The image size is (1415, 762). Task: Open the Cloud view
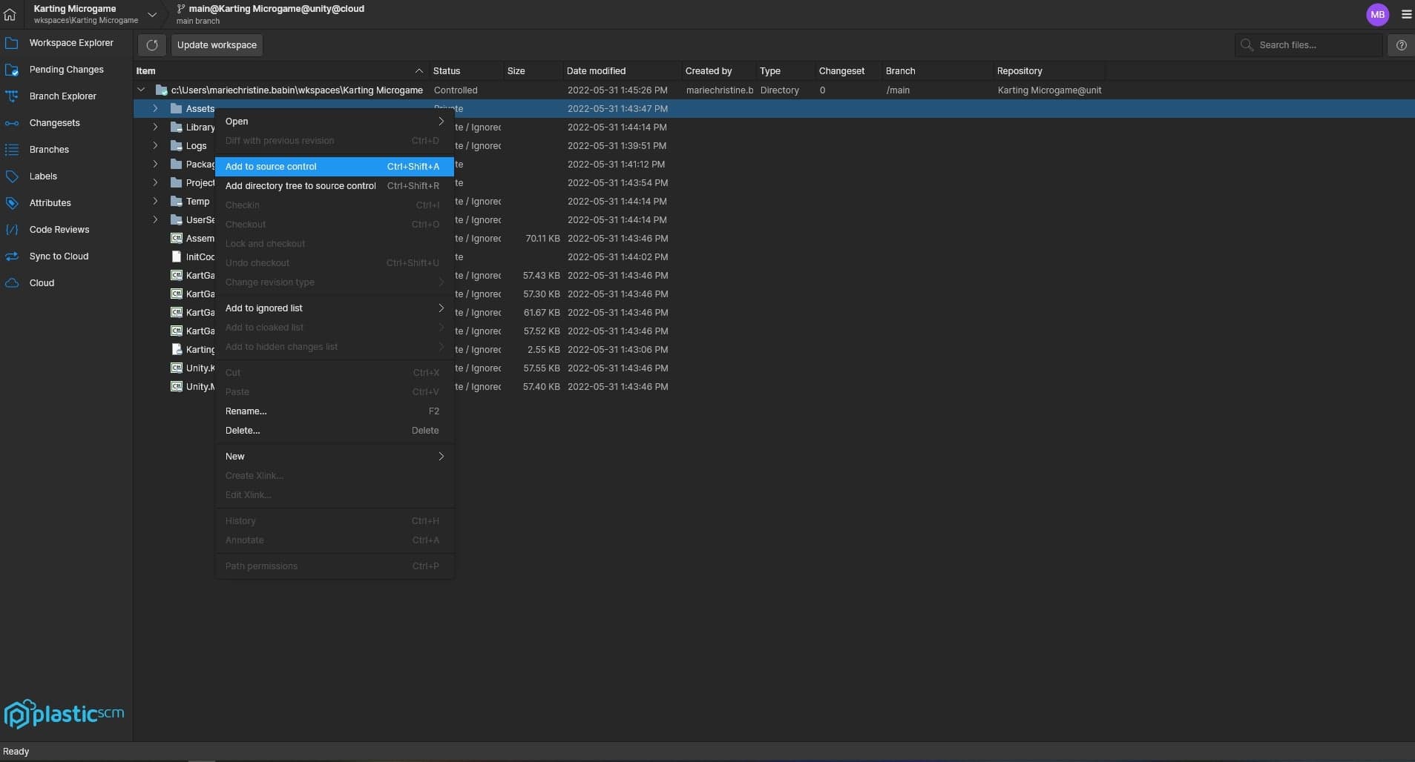coord(41,282)
